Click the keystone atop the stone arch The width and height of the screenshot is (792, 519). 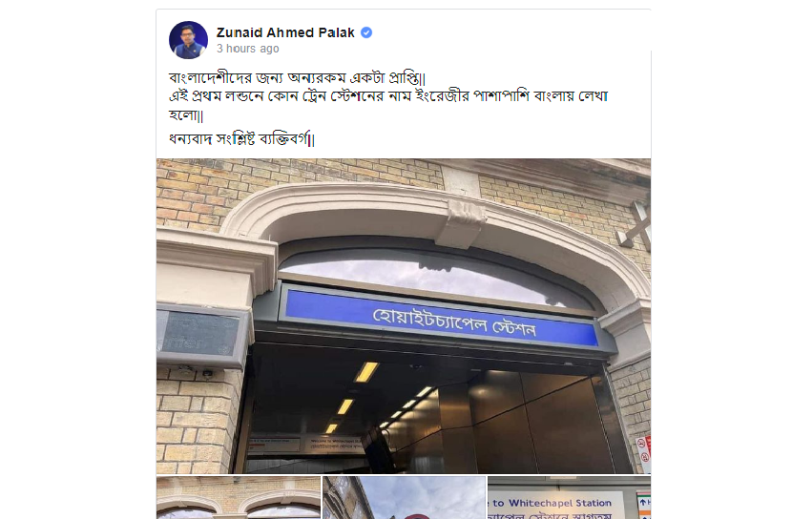click(x=461, y=222)
